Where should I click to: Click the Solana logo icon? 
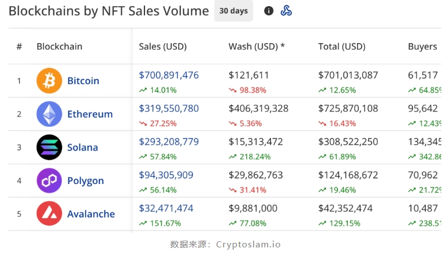click(x=49, y=147)
